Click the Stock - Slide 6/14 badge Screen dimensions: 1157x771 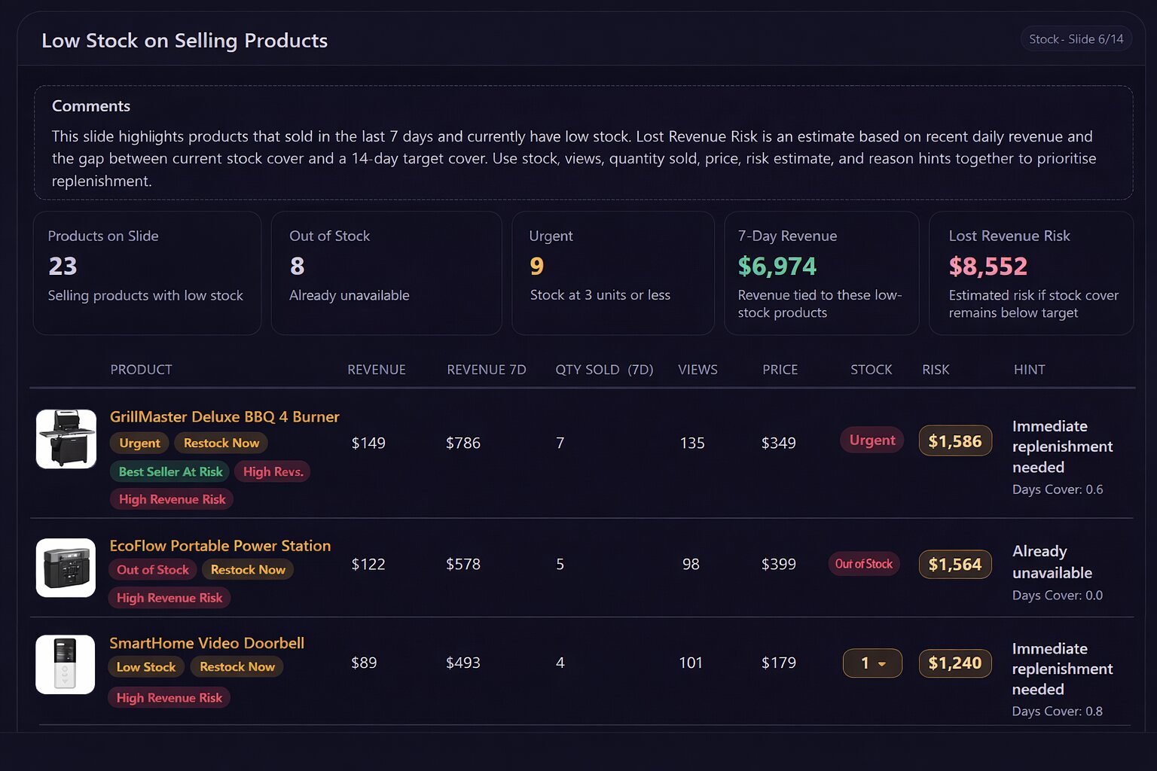click(x=1076, y=39)
